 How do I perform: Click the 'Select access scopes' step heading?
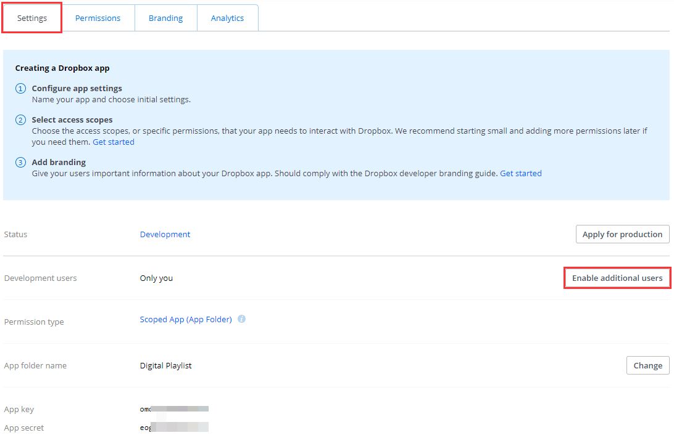(72, 120)
